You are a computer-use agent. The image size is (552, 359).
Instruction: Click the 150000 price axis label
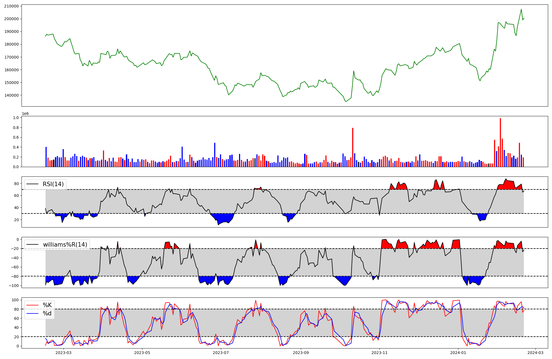pyautogui.click(x=11, y=83)
